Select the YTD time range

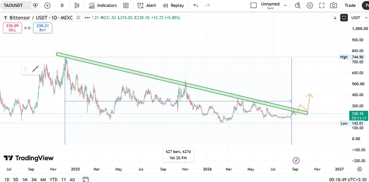(53, 179)
